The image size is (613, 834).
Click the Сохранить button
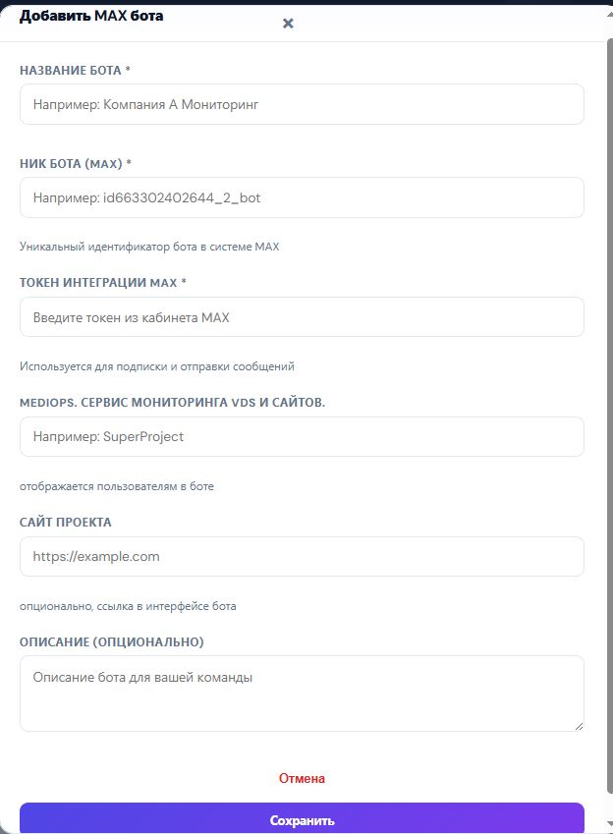click(x=302, y=819)
